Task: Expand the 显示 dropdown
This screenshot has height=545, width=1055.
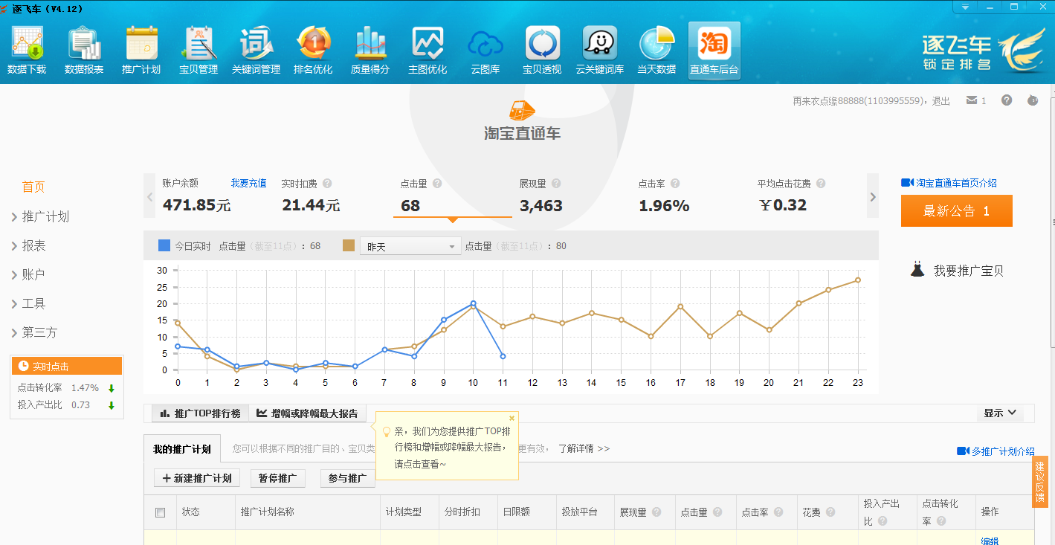Action: tap(999, 413)
